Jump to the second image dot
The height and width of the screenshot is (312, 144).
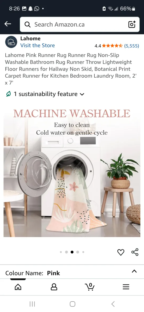[x=66, y=252]
